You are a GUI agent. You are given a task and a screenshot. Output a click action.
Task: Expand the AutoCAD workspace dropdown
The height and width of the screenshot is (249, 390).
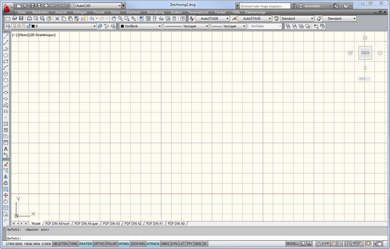tap(123, 6)
